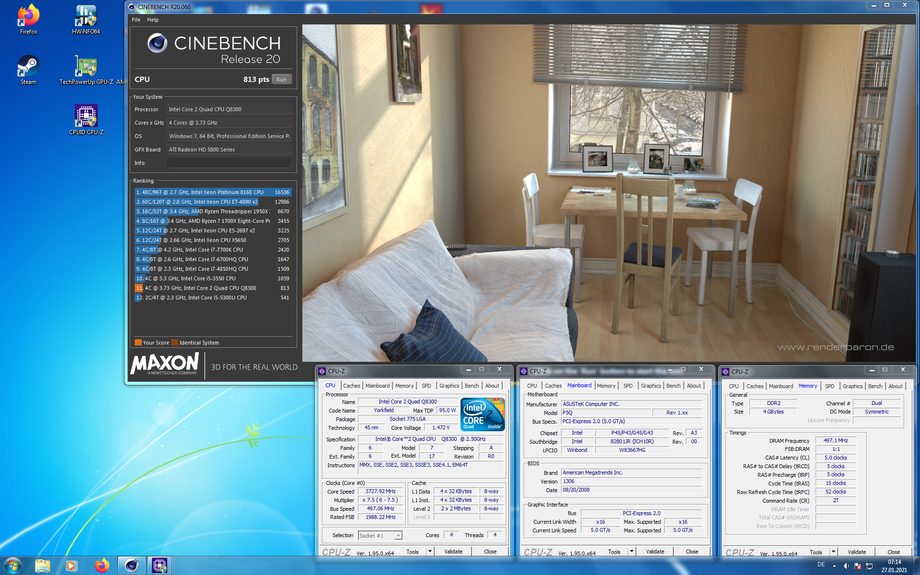Screen dimensions: 920x575
Task: Open Graphics tab in the middle CPU-Z window
Action: (x=651, y=386)
